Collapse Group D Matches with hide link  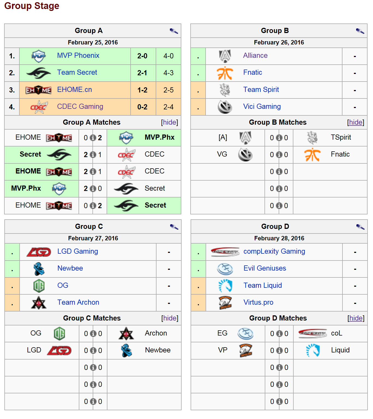(x=356, y=318)
